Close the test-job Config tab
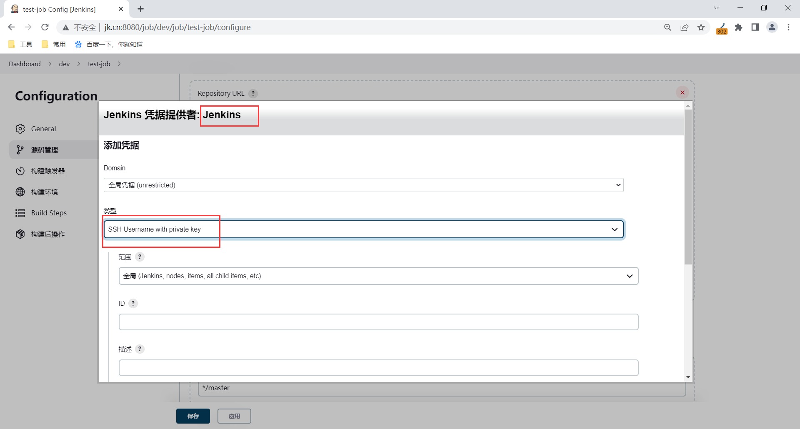Screen dimensions: 800x429 (121, 9)
